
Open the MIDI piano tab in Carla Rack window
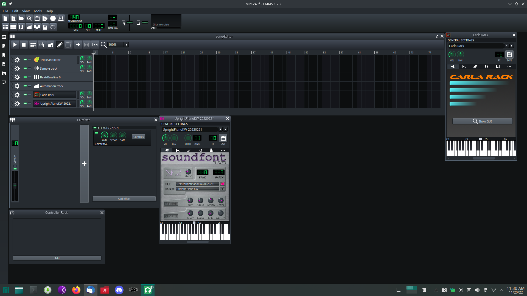tap(498, 67)
